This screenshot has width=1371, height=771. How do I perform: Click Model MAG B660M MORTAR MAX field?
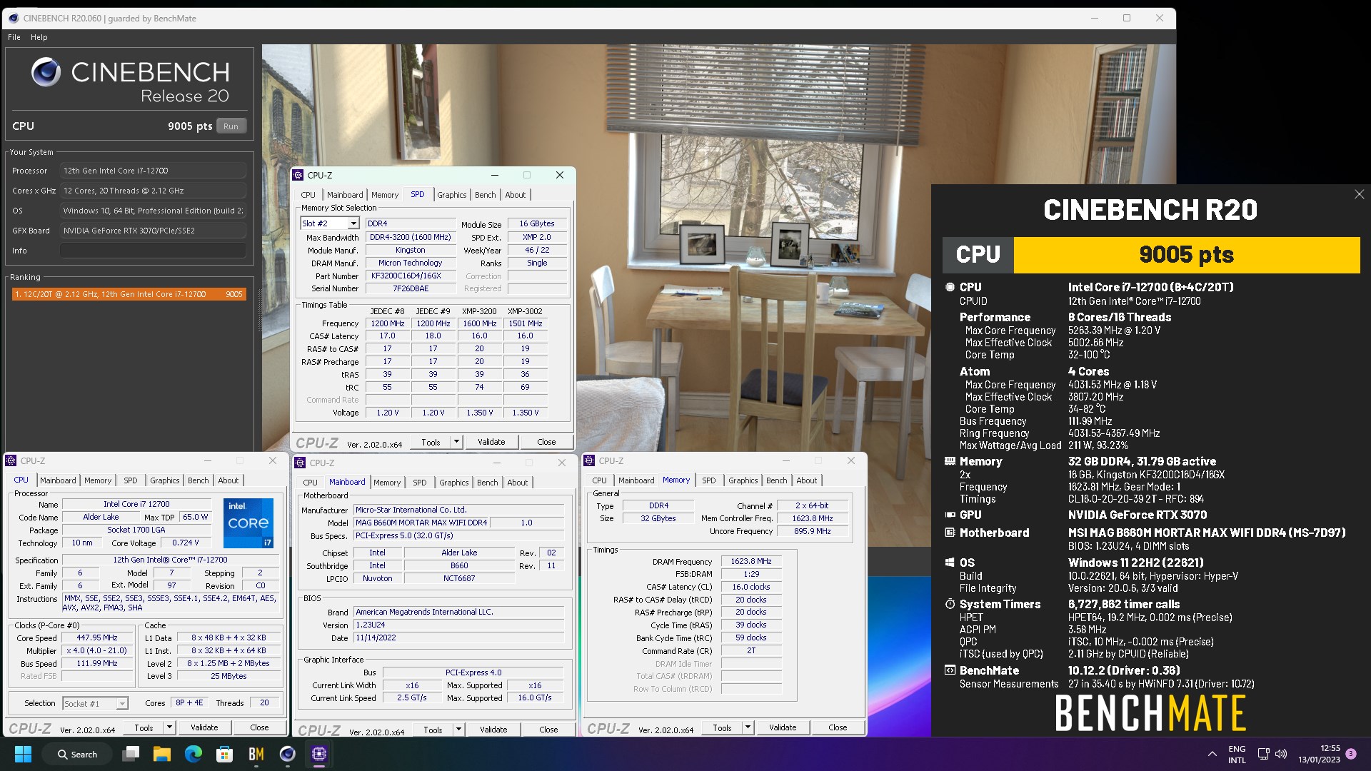(421, 523)
